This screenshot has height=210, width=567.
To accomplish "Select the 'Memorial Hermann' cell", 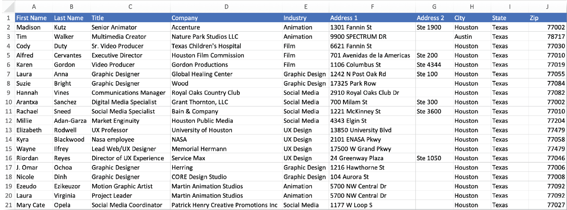I will pos(226,149).
